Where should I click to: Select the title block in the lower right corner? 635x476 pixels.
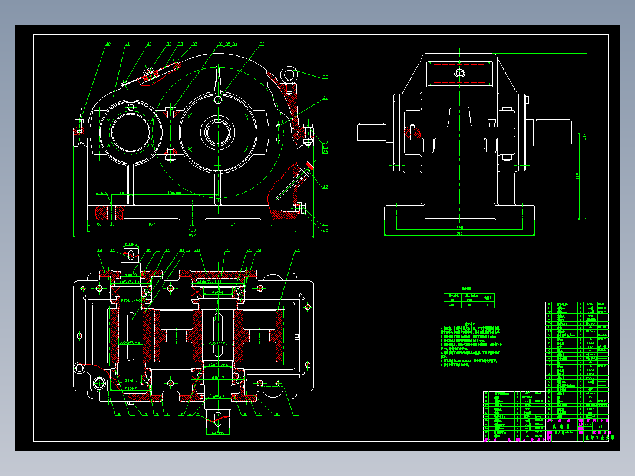577,432
